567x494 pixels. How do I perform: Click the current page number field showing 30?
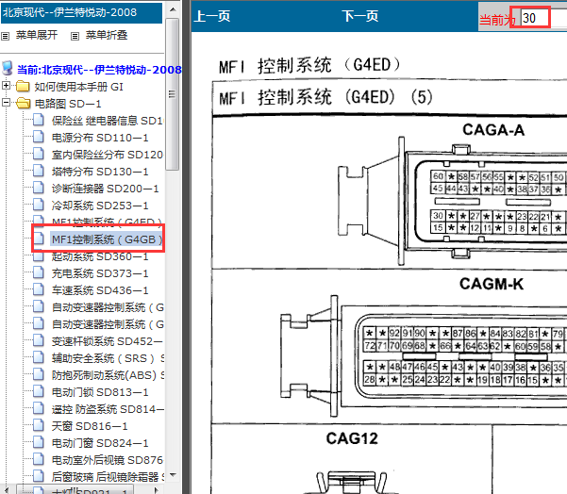(x=535, y=18)
